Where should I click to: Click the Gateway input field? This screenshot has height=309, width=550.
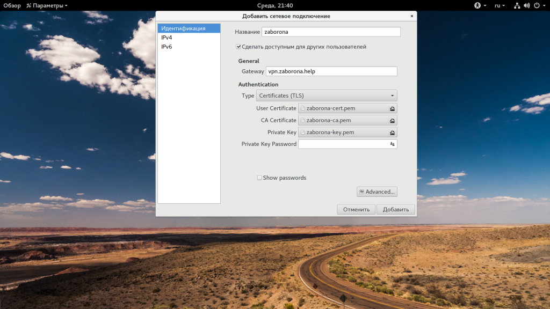[x=331, y=71]
